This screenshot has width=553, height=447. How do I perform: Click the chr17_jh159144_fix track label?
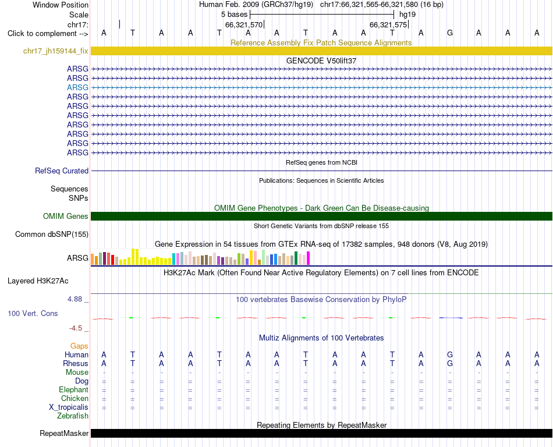pyautogui.click(x=55, y=51)
